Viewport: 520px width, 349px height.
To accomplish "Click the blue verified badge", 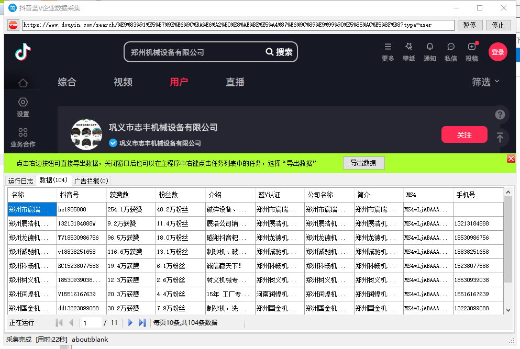I will (x=113, y=143).
